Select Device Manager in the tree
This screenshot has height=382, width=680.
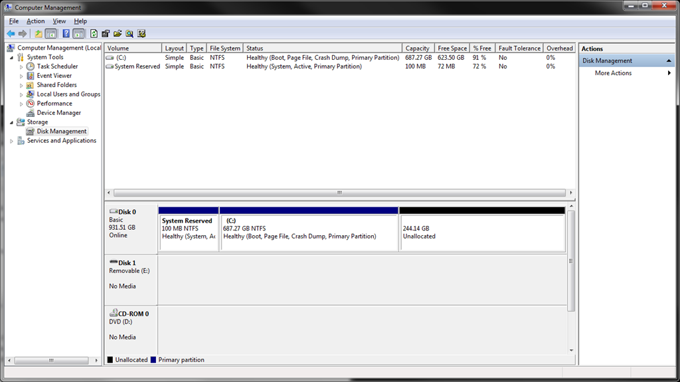click(58, 113)
